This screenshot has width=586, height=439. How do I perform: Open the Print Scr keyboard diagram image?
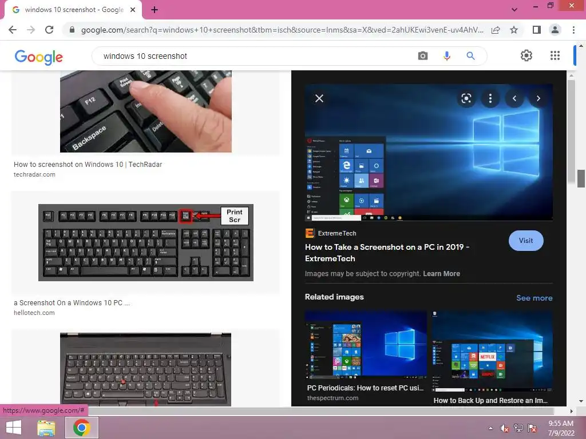click(146, 242)
